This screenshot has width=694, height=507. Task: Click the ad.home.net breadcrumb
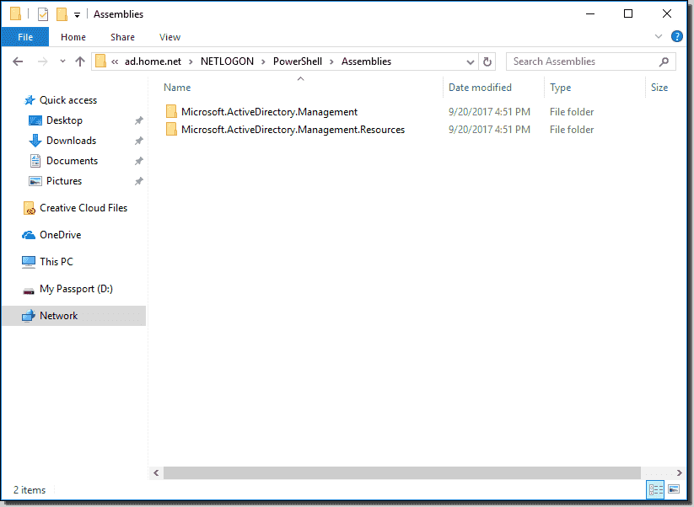(x=153, y=61)
